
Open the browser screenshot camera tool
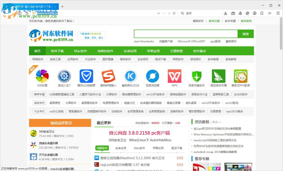coord(233,13)
